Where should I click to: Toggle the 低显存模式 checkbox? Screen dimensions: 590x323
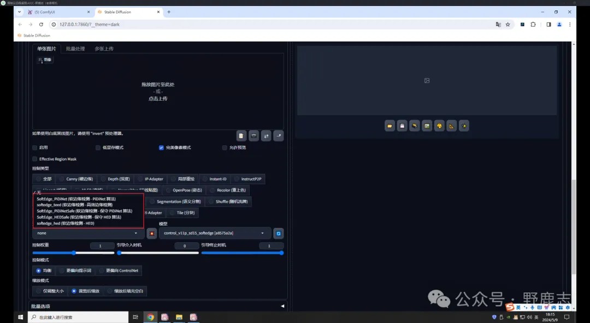click(98, 148)
